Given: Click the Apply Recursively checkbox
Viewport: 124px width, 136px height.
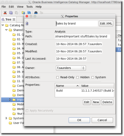Looking at the screenshot, I should click(27, 111).
